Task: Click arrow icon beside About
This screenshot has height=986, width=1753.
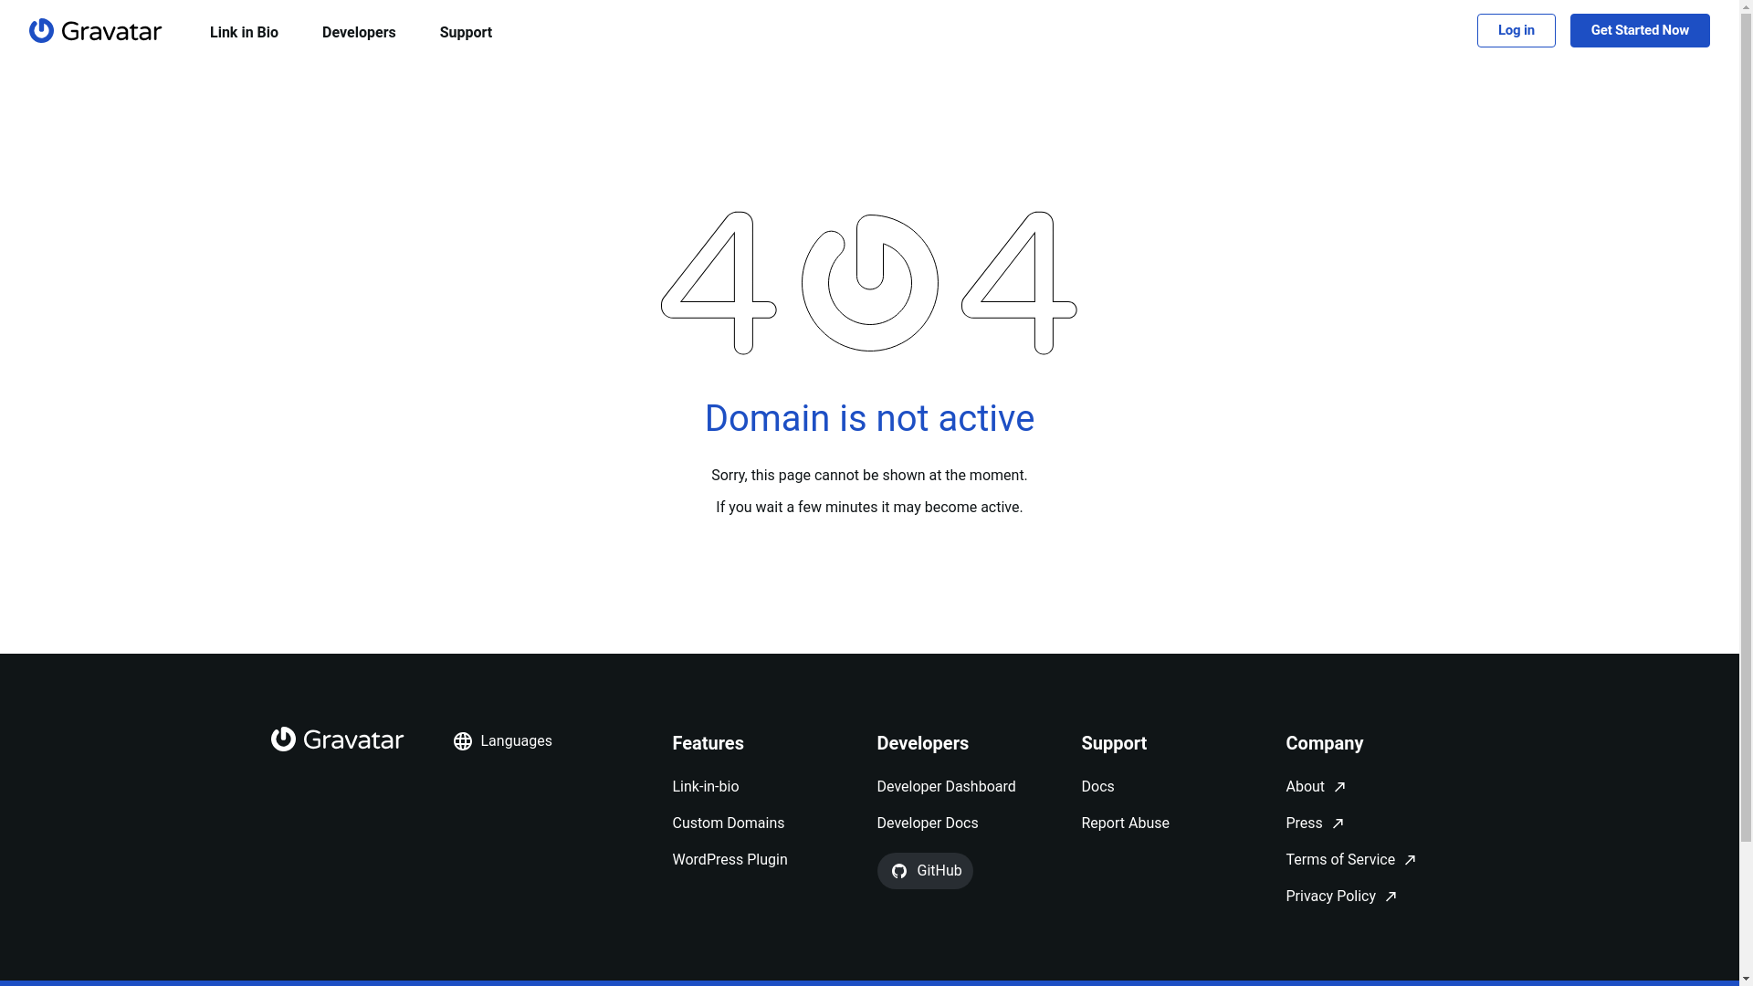Action: (1339, 787)
